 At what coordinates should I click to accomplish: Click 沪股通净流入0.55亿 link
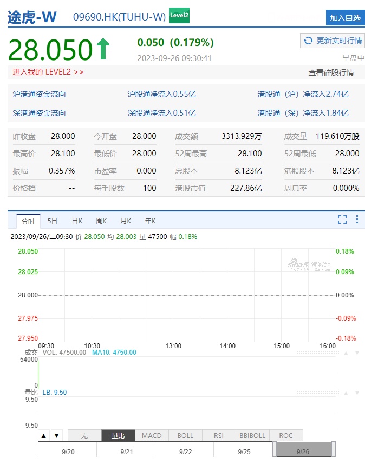pos(161,94)
